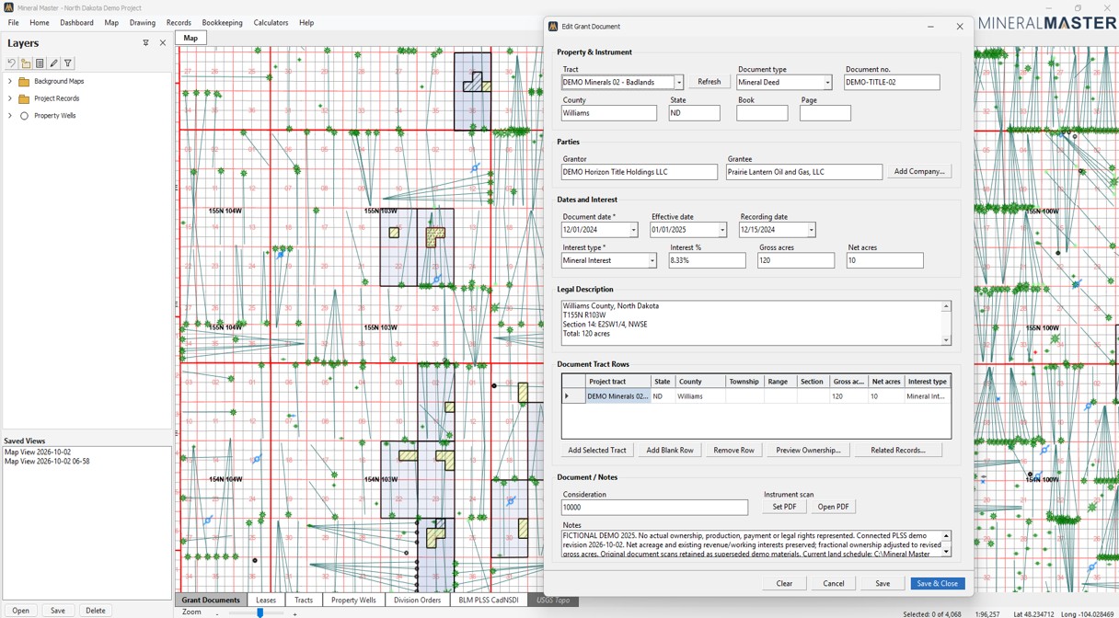The width and height of the screenshot is (1119, 618).
Task: Click the Add Selected Tract button
Action: 597,451
